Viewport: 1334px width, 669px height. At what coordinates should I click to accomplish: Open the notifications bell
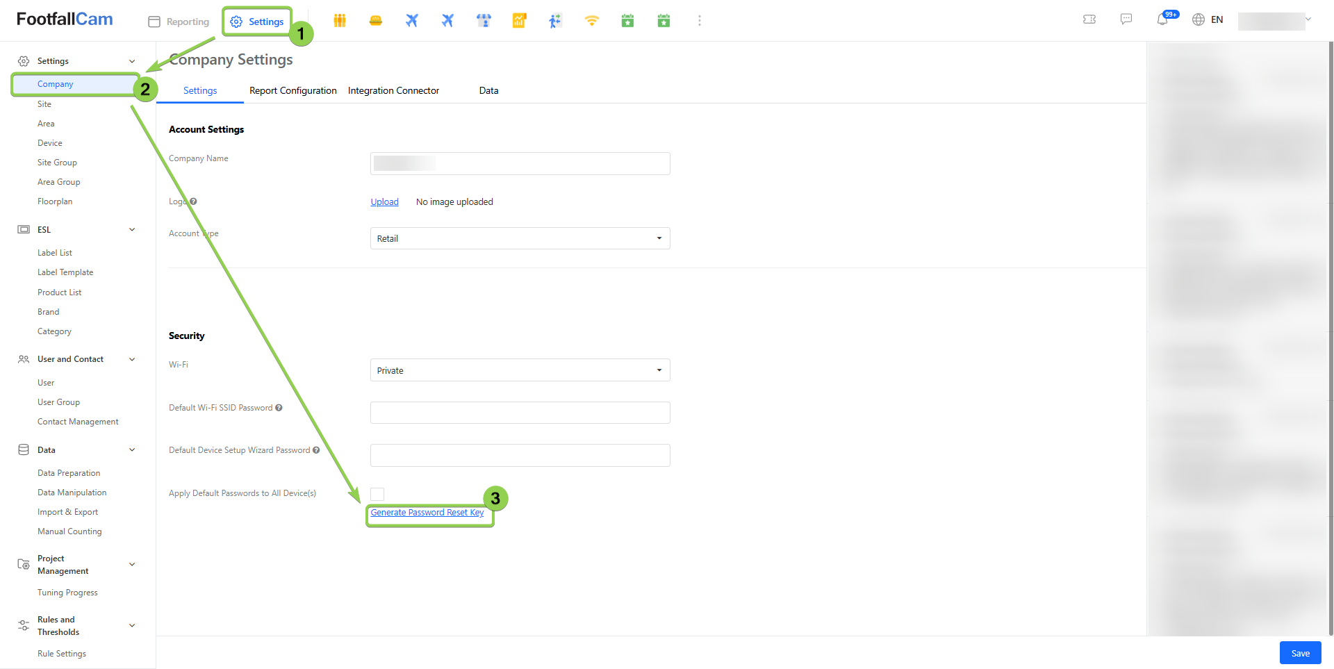pyautogui.click(x=1162, y=19)
